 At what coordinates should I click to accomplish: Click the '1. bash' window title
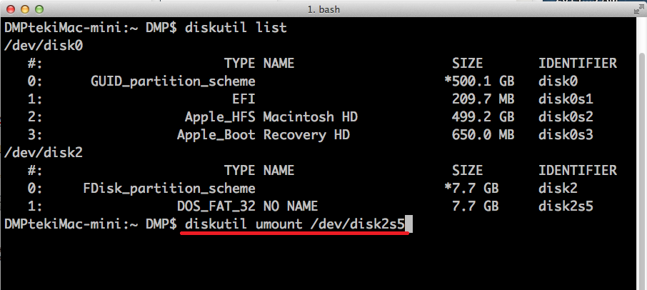[x=323, y=9]
